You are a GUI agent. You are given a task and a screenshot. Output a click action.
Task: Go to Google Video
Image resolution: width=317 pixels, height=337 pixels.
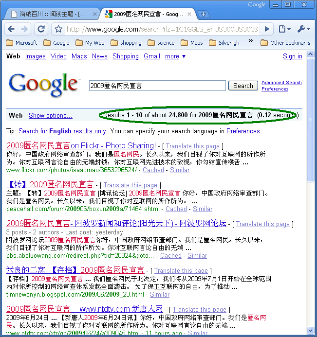tap(58, 56)
